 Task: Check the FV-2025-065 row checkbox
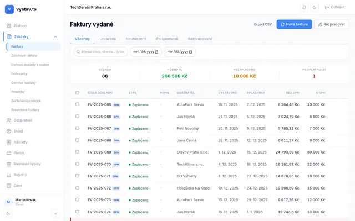tap(77, 104)
